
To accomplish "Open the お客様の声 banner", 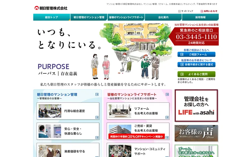I will click(196, 133).
